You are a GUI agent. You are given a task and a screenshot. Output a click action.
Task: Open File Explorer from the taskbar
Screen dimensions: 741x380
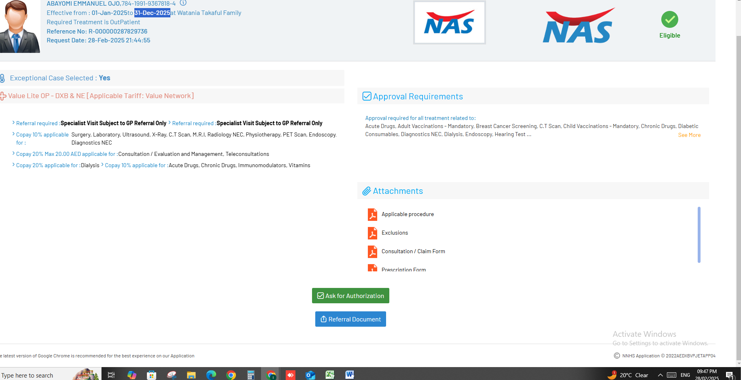point(191,375)
